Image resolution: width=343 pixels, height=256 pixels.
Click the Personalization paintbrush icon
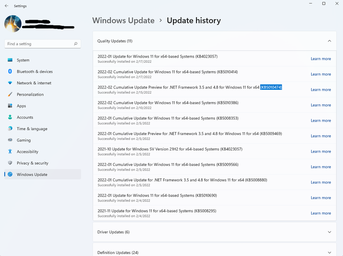[x=10, y=94]
